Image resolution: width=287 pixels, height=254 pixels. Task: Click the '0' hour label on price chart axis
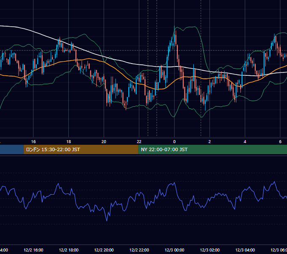click(x=174, y=142)
